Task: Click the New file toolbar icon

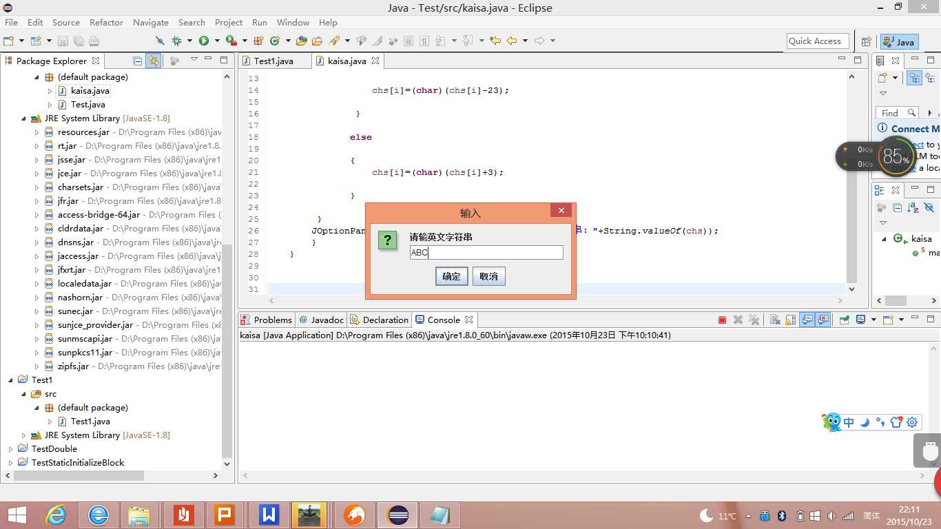Action: [x=8, y=41]
